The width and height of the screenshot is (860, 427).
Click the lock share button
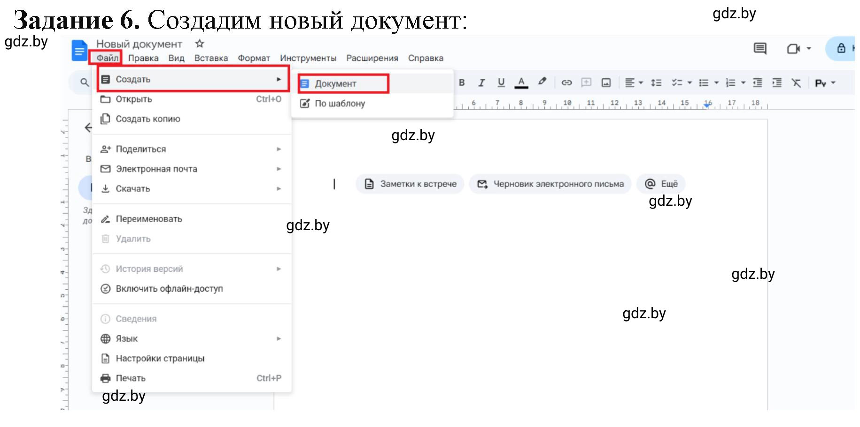coord(841,48)
